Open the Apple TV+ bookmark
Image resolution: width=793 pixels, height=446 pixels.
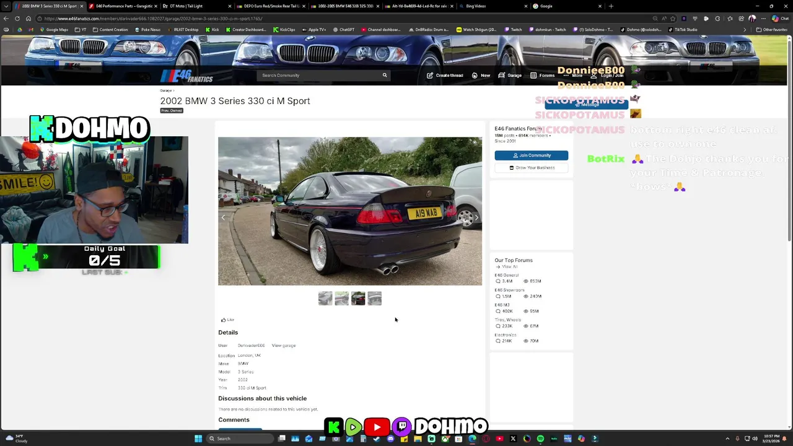pyautogui.click(x=313, y=30)
